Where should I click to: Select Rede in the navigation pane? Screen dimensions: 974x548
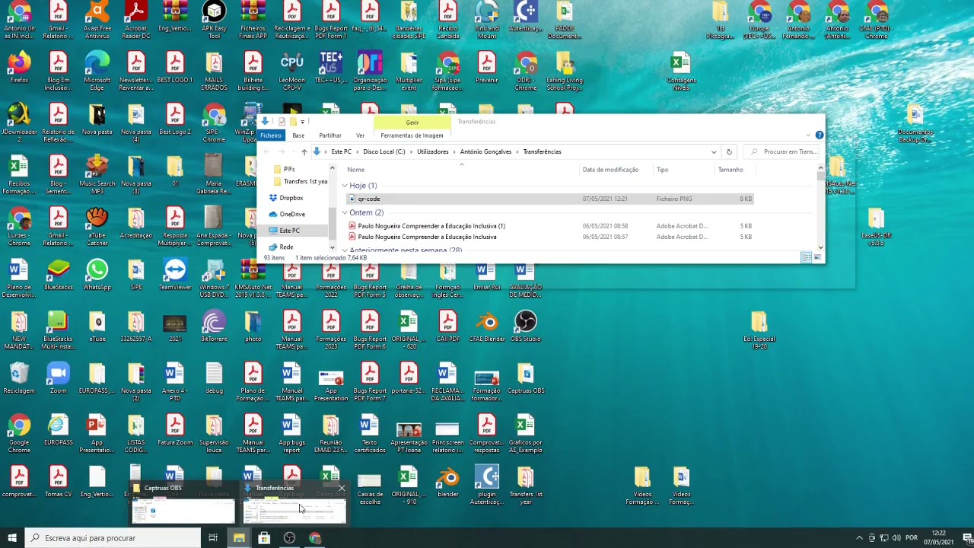click(x=286, y=247)
